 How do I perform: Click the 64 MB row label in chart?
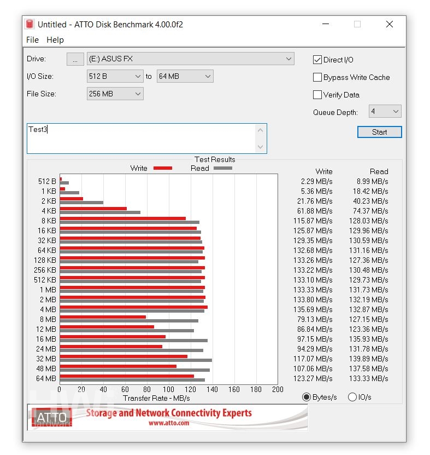[x=46, y=378]
